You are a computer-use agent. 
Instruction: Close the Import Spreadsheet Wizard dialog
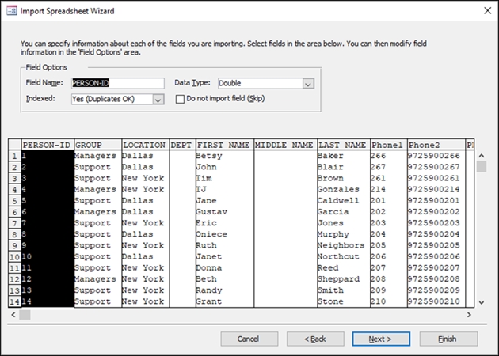point(487,11)
